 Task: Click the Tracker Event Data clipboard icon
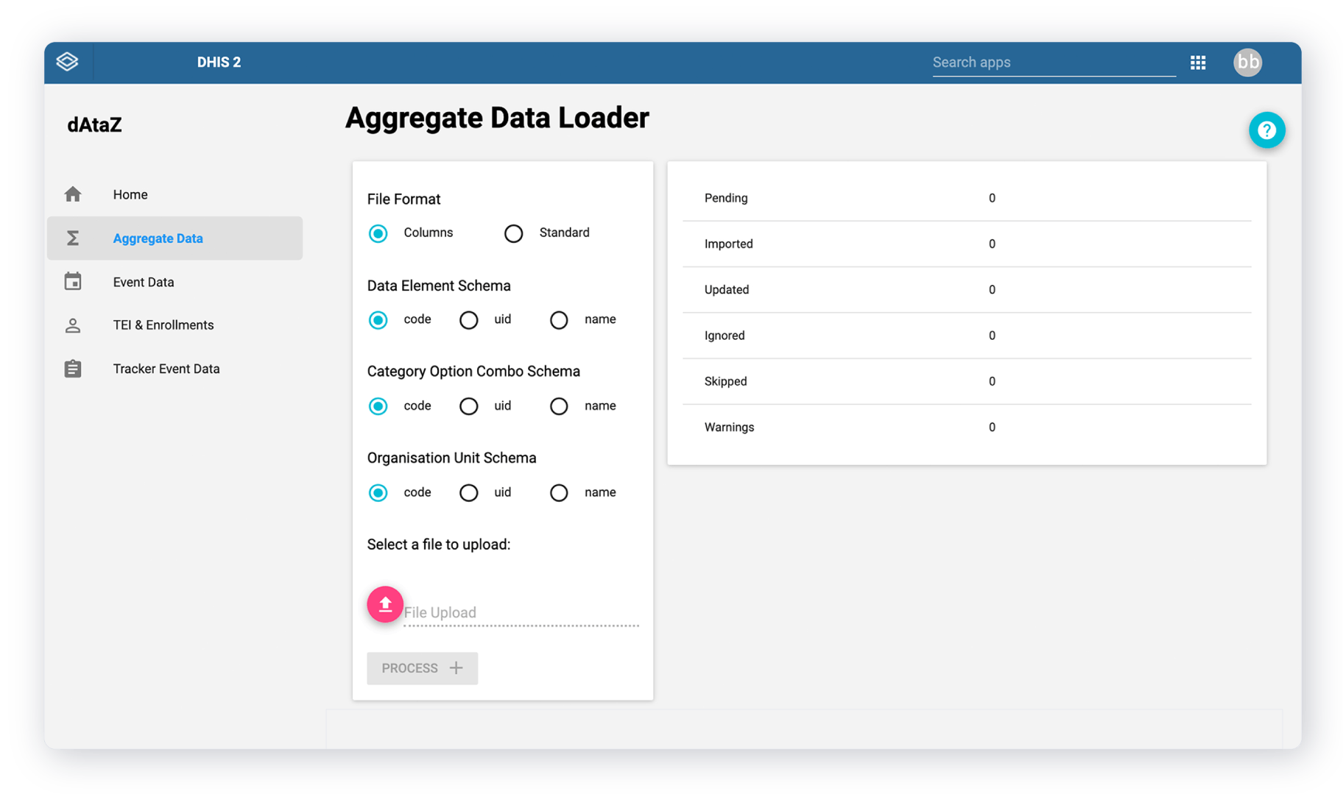point(72,368)
